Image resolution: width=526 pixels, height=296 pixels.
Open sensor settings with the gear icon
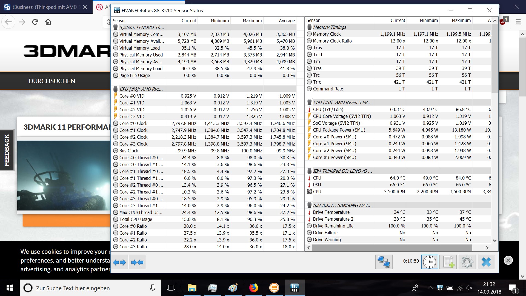click(x=467, y=262)
